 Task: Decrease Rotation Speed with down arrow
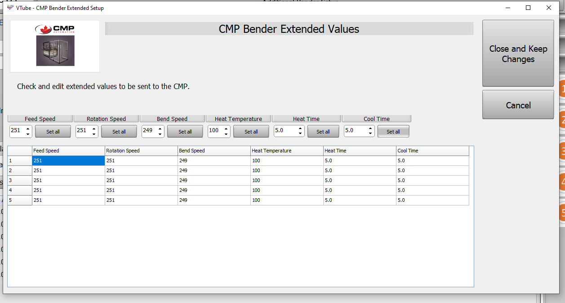[x=94, y=134]
